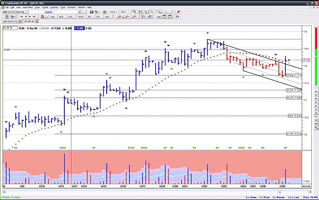Image resolution: width=319 pixels, height=200 pixels.
Task: Click the second red trend line tool icon
Action: 127,17
